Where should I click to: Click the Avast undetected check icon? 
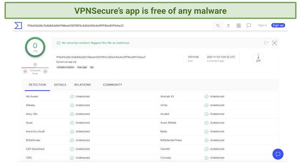pyautogui.click(x=72, y=123)
